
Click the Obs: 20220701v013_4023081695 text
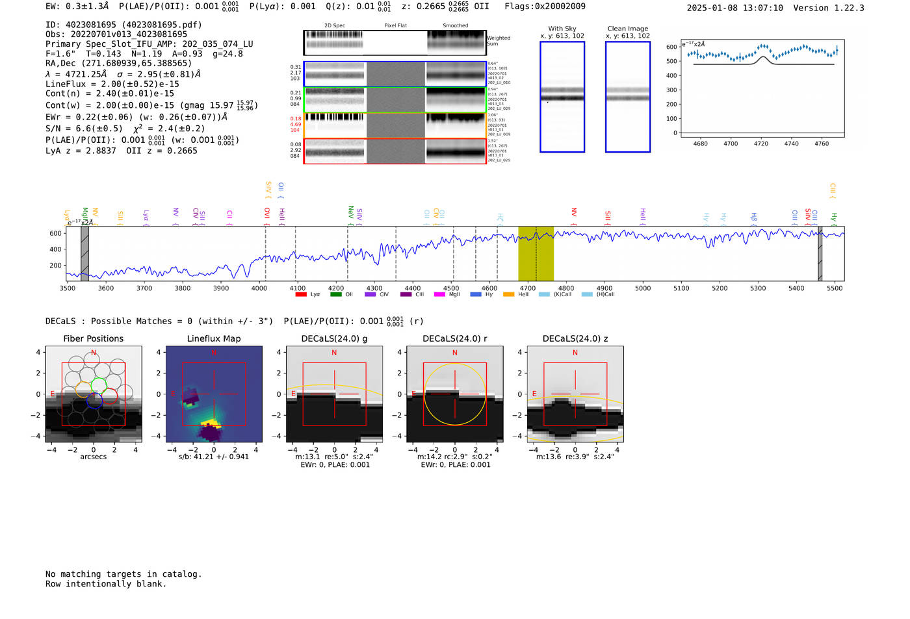click(x=116, y=34)
